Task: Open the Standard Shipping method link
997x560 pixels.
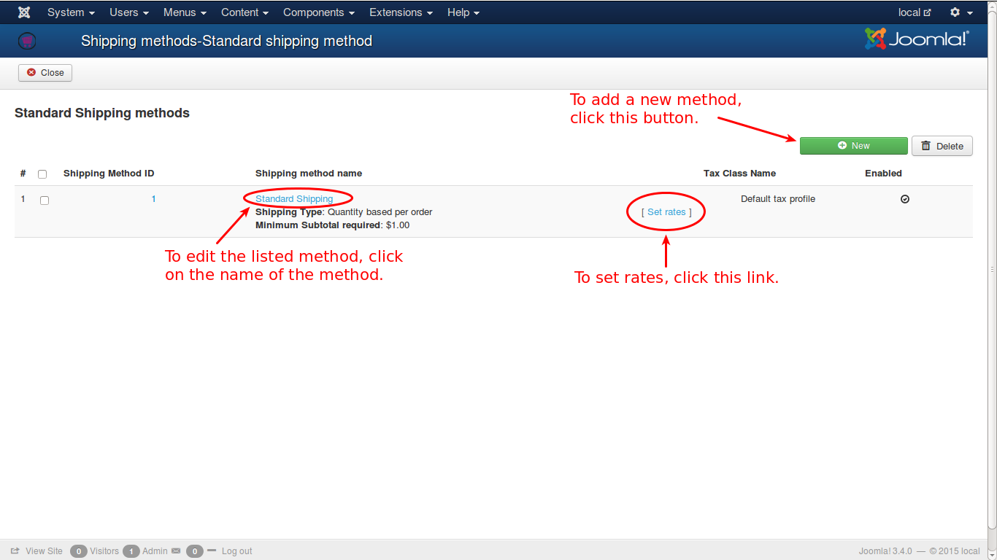Action: [x=294, y=199]
